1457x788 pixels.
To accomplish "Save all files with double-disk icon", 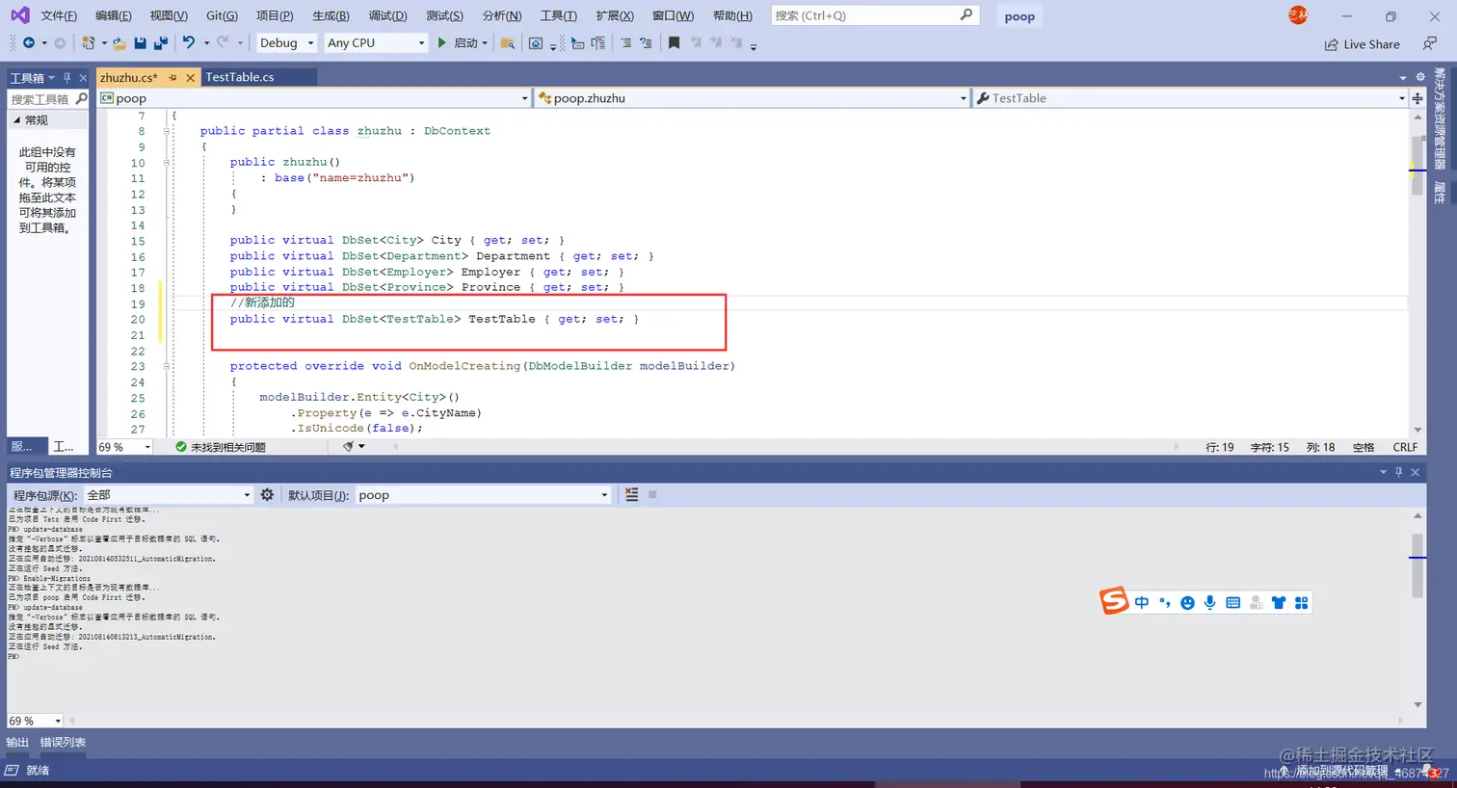I will pos(160,42).
